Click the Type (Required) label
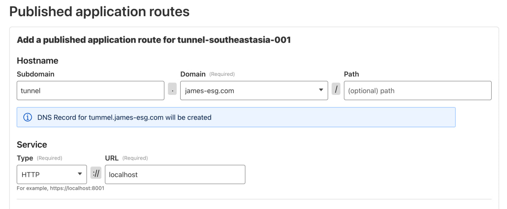Image resolution: width=507 pixels, height=209 pixels. (39, 158)
